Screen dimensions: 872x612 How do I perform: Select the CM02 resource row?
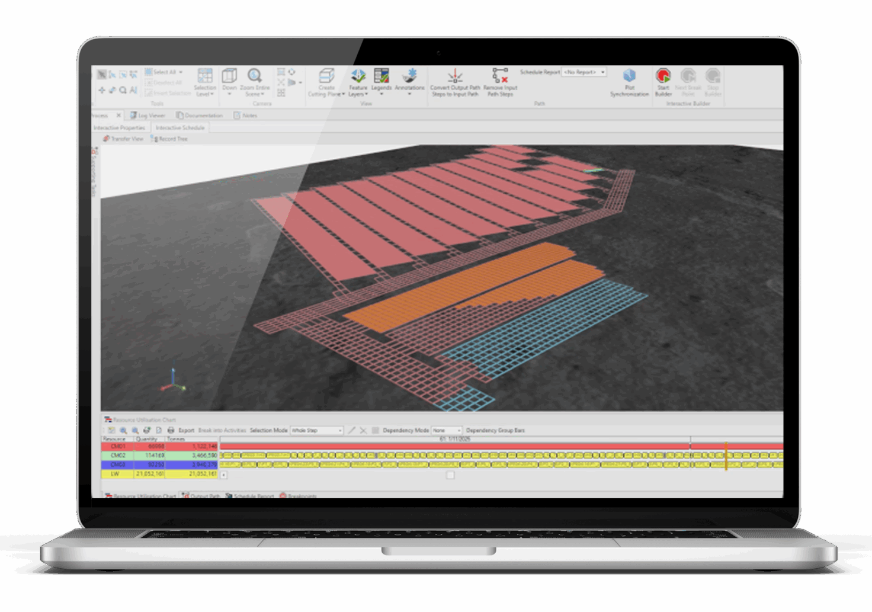[160, 456]
